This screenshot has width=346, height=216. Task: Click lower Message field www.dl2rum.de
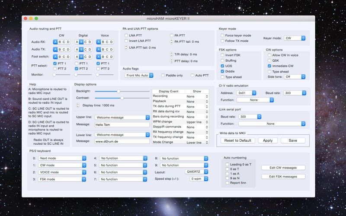click(122, 142)
